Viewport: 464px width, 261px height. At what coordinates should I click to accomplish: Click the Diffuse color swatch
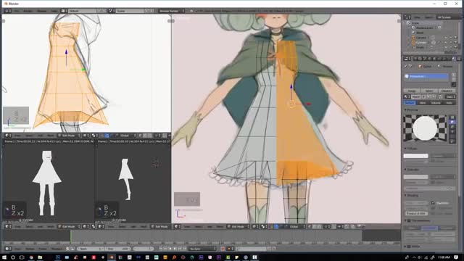(415, 156)
